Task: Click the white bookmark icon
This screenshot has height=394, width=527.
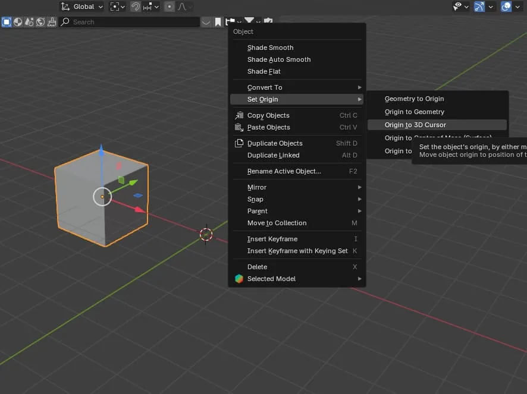Action: [218, 22]
